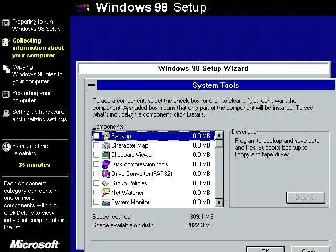
Task: Click the Restarting your computer step icon
Action: coord(6,94)
